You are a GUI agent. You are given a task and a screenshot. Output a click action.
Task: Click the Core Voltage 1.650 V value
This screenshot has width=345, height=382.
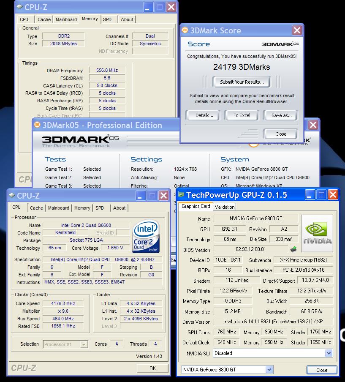click(115, 248)
